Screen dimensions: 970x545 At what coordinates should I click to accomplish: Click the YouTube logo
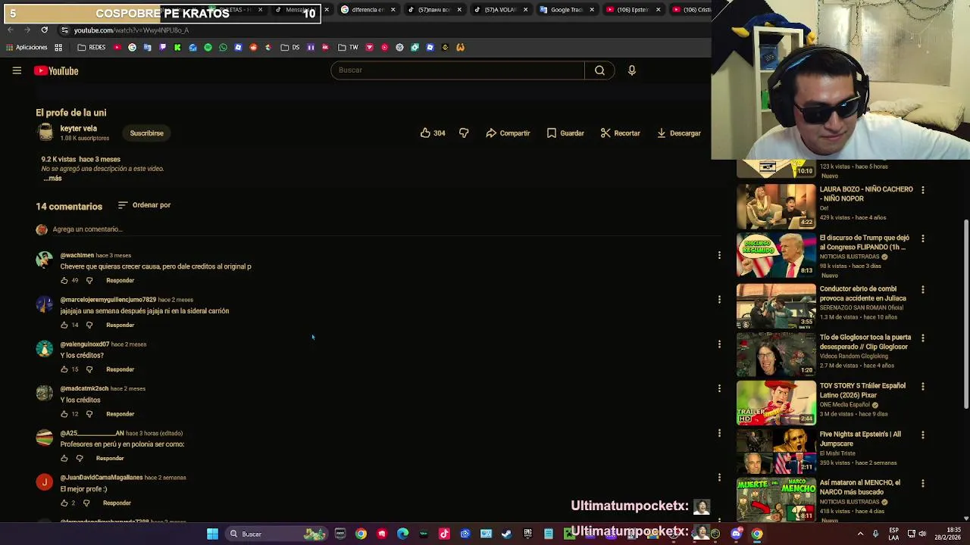pos(56,70)
